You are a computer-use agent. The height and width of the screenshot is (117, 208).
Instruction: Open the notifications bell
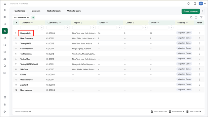(188, 4)
